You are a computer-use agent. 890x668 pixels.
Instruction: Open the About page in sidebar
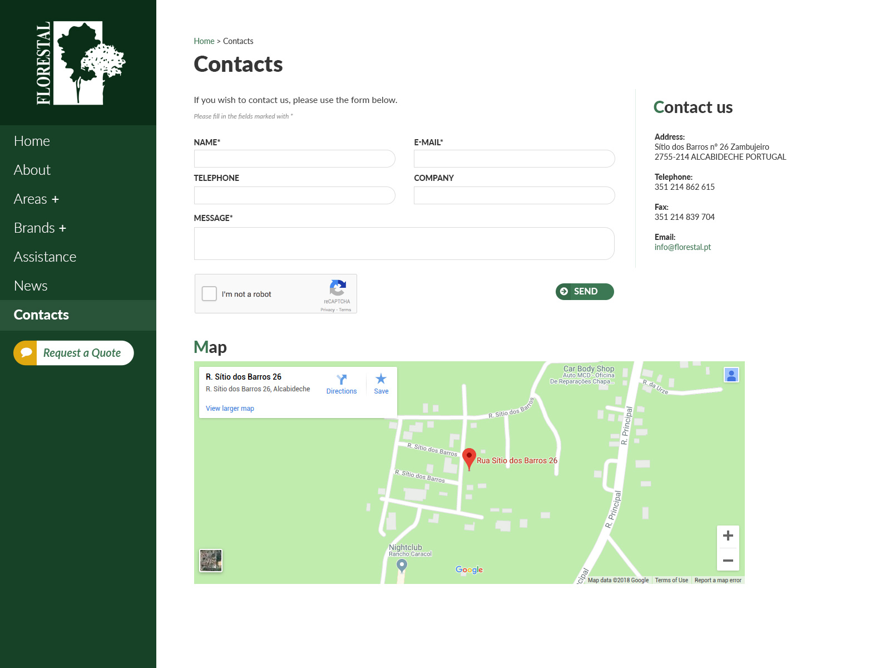pos(32,170)
